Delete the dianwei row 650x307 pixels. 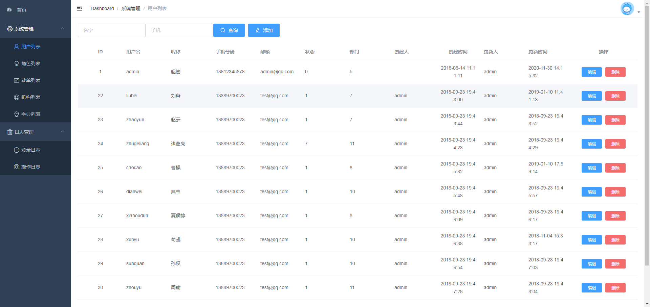tap(615, 192)
